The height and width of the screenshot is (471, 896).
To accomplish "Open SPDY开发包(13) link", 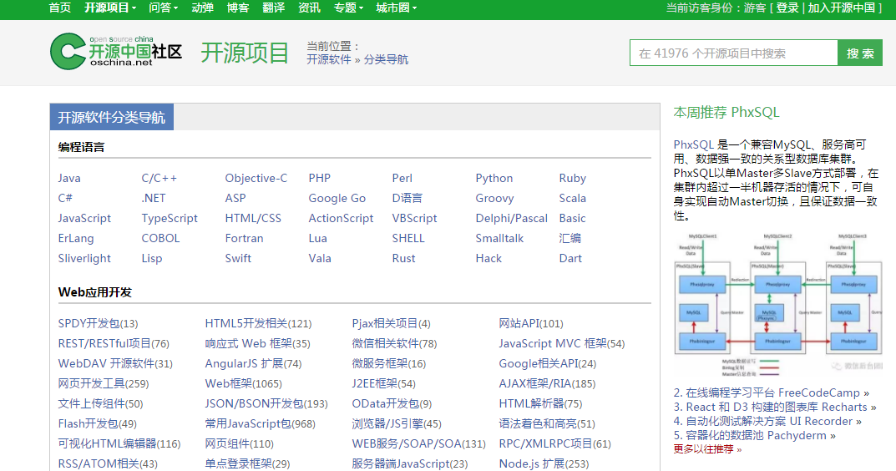I will coord(99,323).
